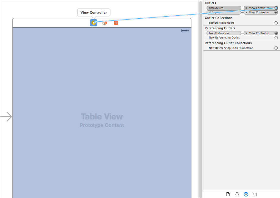Click the New Referencing Outlet connection well
This screenshot has height=198, width=280.
click(276, 37)
